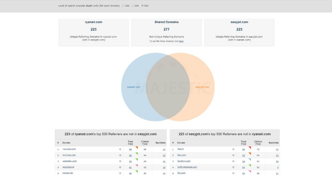Viewport: 332px width, 176px height.
Task: Click the green topic flag in usatoday.com row
Action: 137,159
